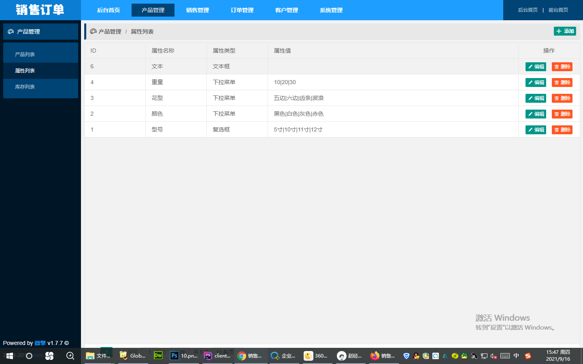
Task: Click the 添加 (Add) button
Action: pyautogui.click(x=565, y=31)
